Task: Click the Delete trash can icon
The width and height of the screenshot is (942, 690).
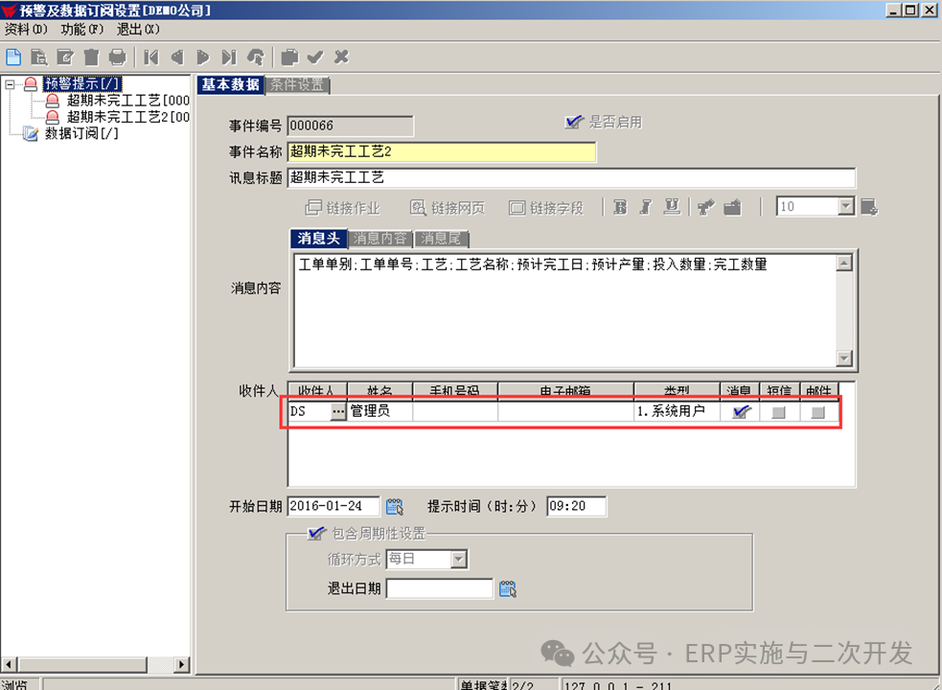Action: (91, 57)
